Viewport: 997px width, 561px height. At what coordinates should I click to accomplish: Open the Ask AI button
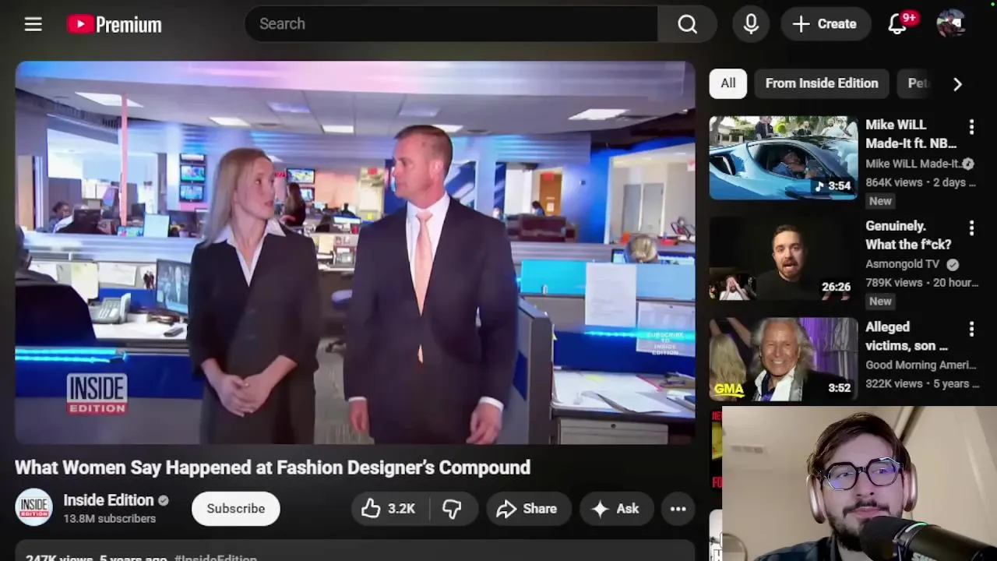tap(615, 509)
